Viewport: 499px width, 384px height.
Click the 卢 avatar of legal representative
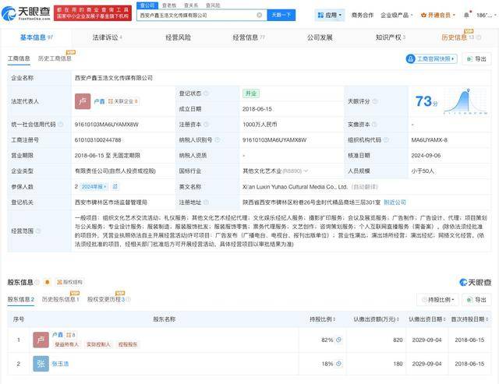tap(83, 101)
